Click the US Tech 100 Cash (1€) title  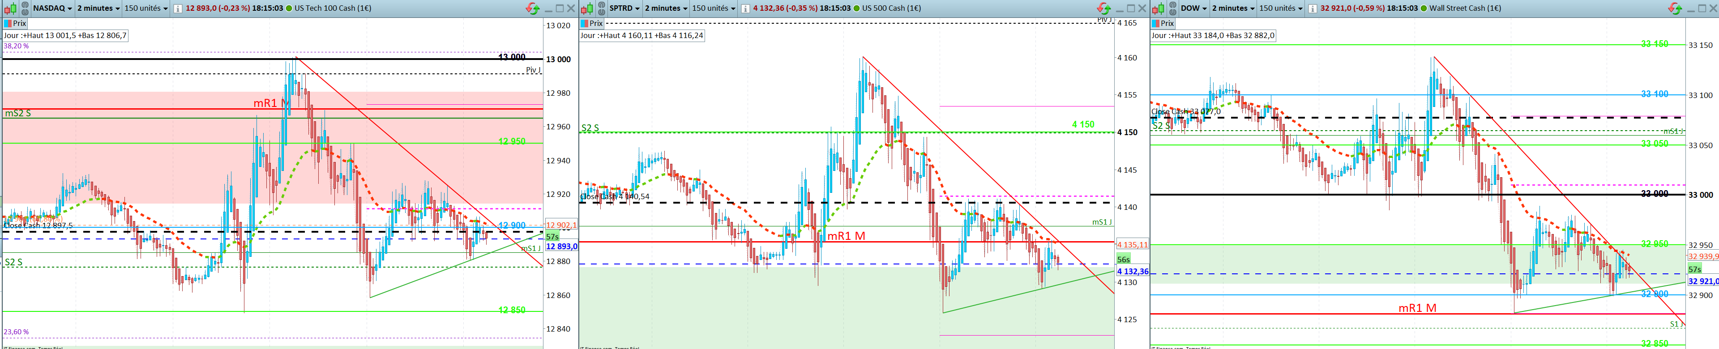click(333, 9)
